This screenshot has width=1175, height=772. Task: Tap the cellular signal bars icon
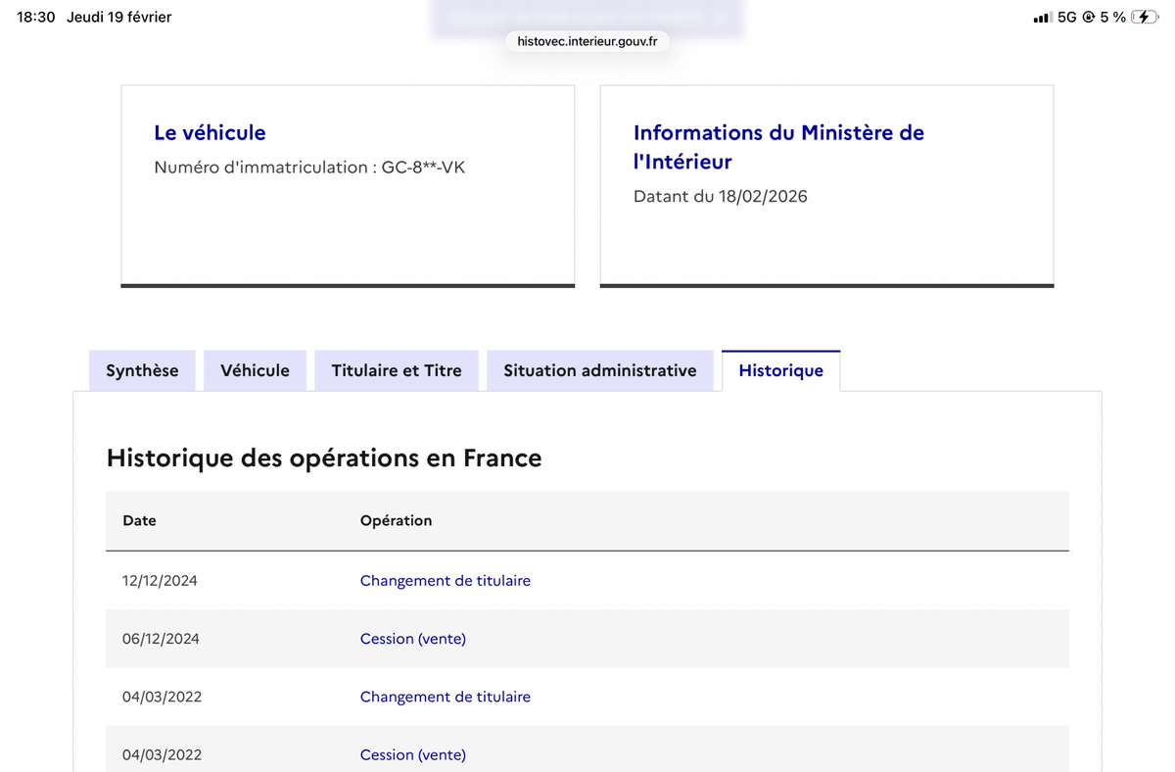pos(1043,18)
